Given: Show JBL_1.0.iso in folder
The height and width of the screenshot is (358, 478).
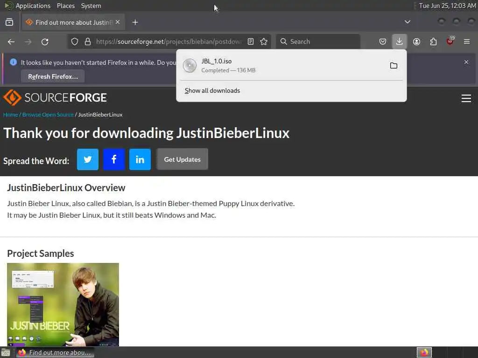Looking at the screenshot, I should click(x=394, y=65).
